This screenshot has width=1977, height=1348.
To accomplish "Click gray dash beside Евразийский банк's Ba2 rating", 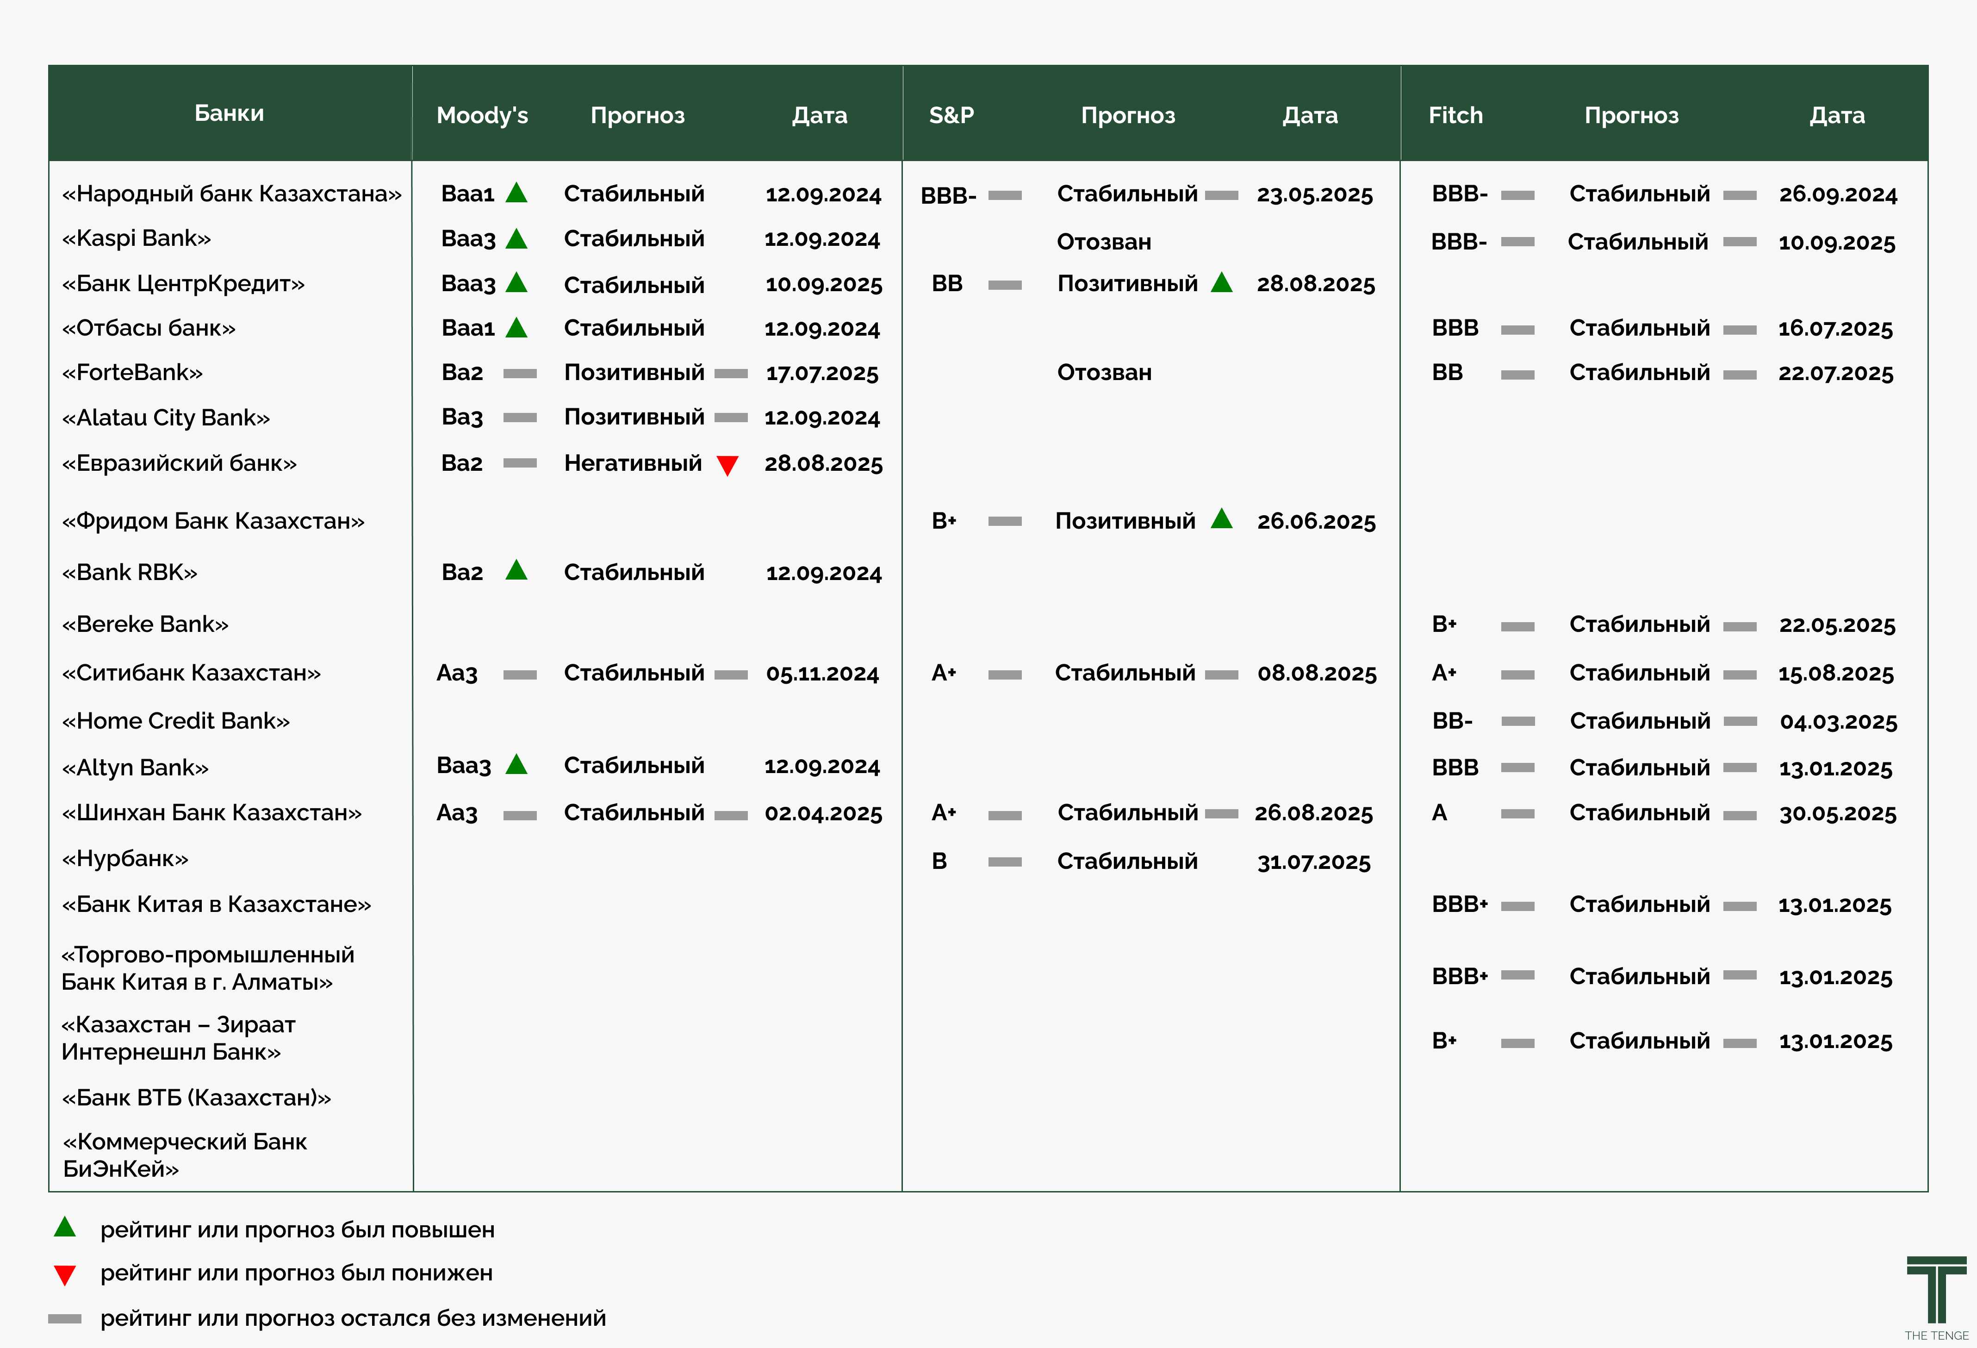I will click(520, 463).
